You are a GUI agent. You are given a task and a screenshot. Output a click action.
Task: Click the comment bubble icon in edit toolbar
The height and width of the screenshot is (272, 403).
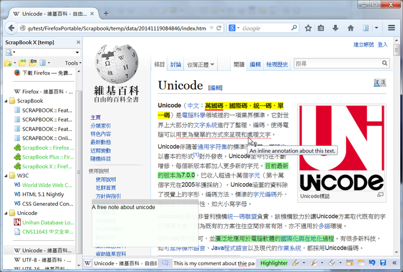coord(165,263)
